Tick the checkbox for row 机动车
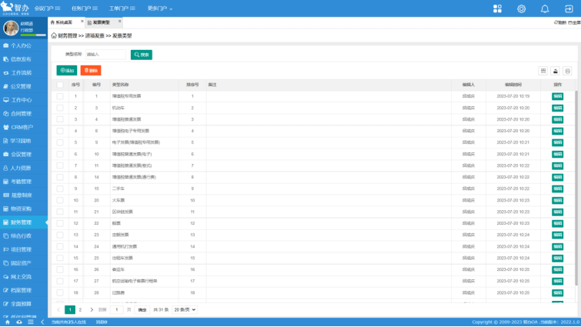Screen dimensions: 581x327 tap(60, 108)
